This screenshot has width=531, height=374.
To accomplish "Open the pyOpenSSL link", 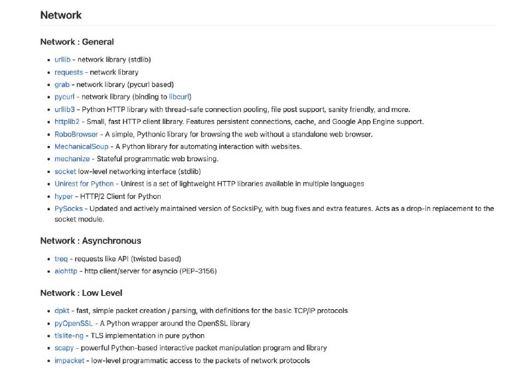I will 74,324.
